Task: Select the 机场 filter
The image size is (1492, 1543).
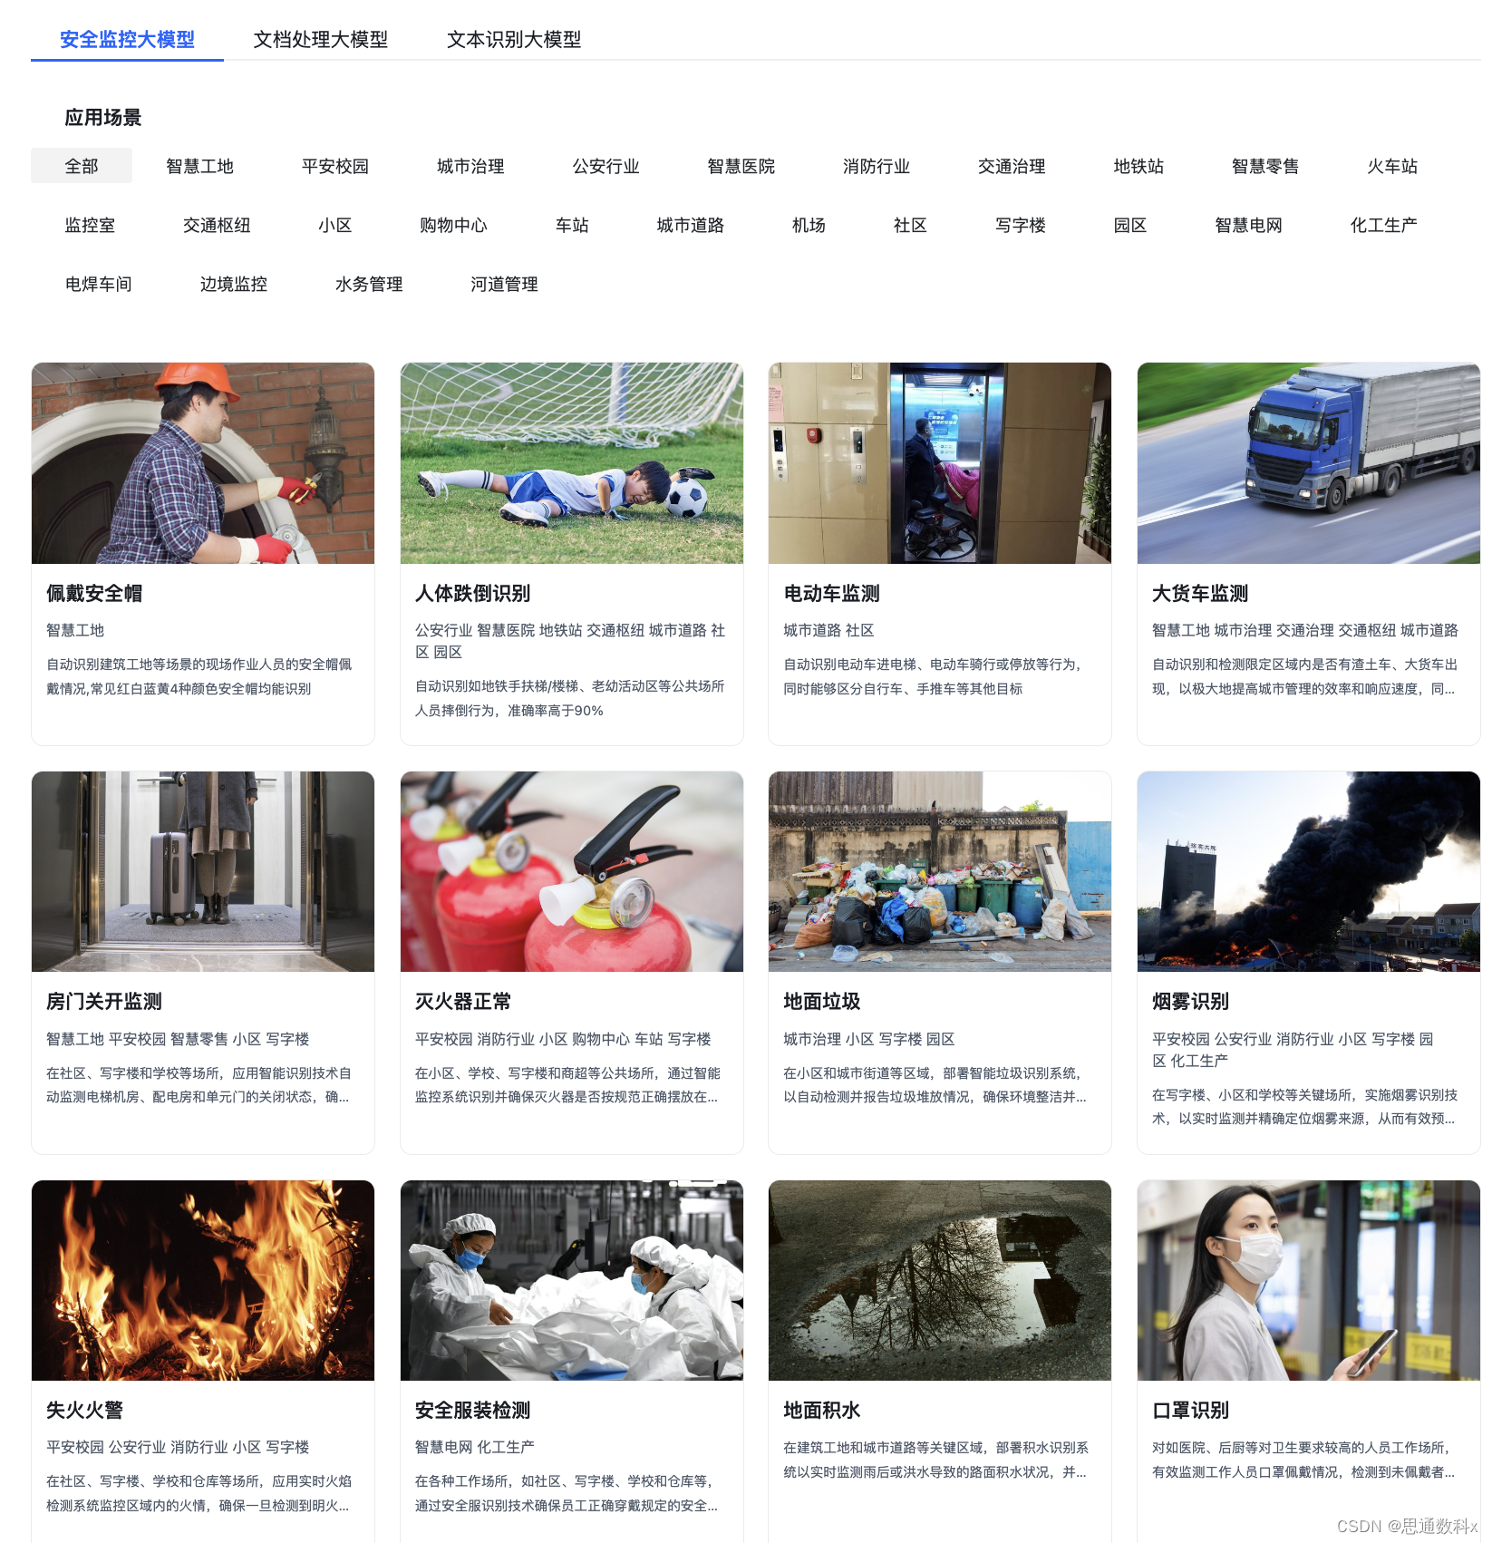Action: pyautogui.click(x=809, y=225)
